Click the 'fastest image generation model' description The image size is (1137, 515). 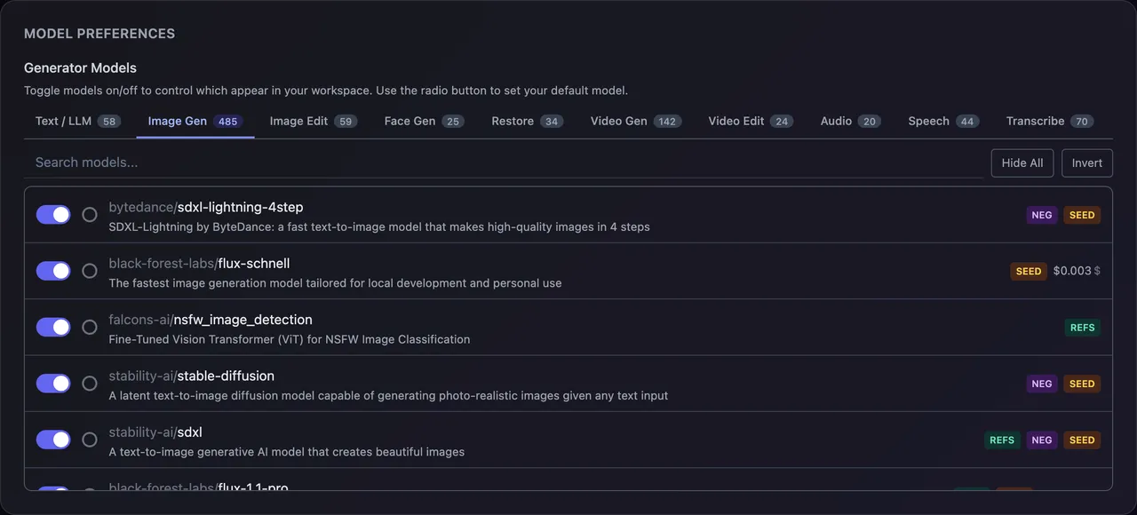pos(335,283)
